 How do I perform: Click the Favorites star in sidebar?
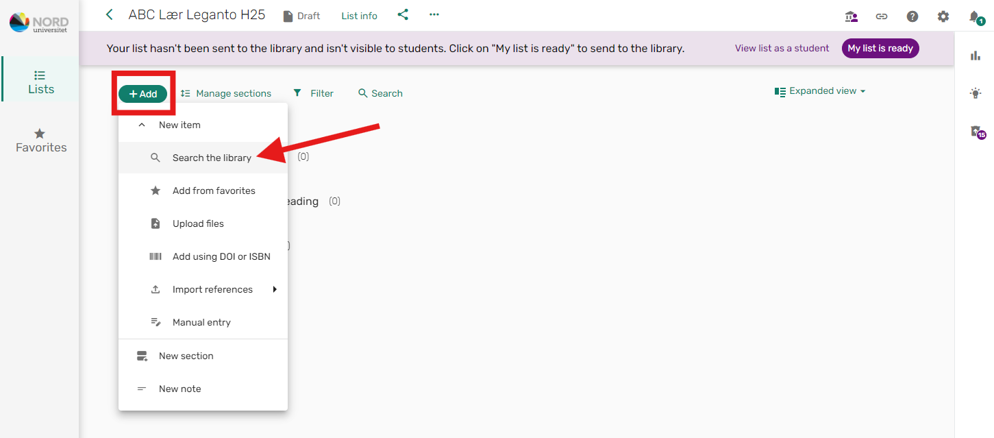(40, 134)
